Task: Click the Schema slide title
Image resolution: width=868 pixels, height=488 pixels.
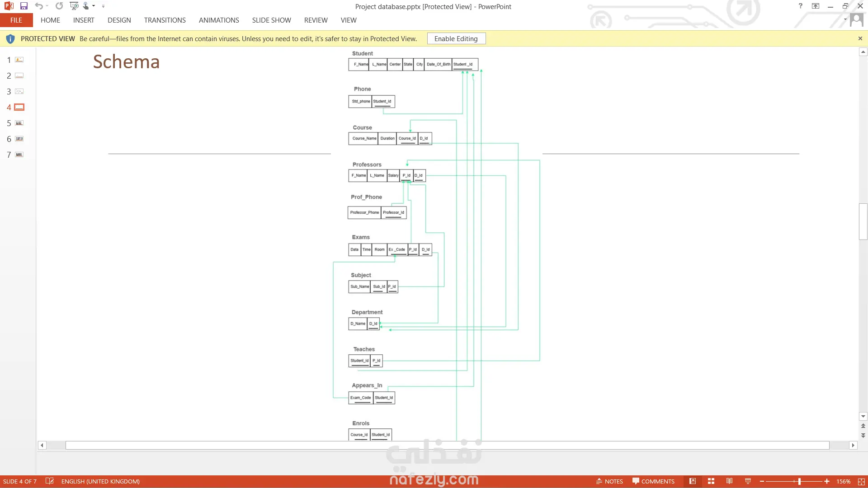Action: point(127,62)
